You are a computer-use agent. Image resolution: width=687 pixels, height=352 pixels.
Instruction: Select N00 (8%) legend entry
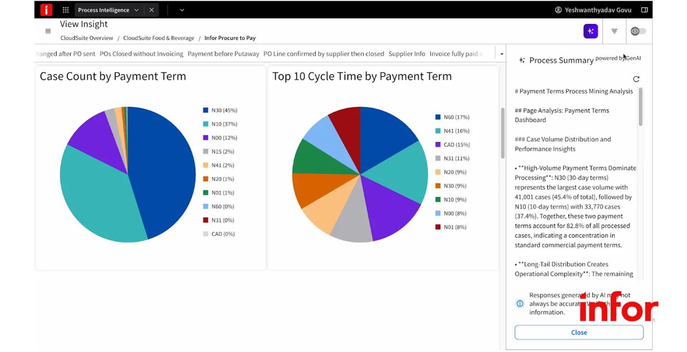451,213
